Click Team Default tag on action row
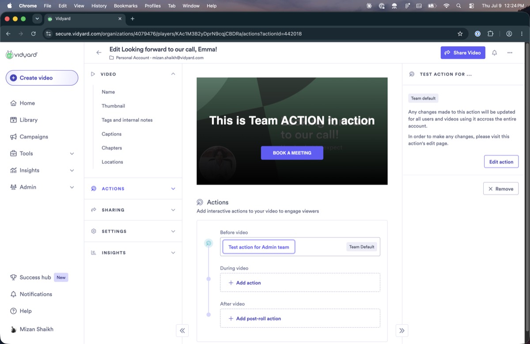530x344 pixels. 362,247
